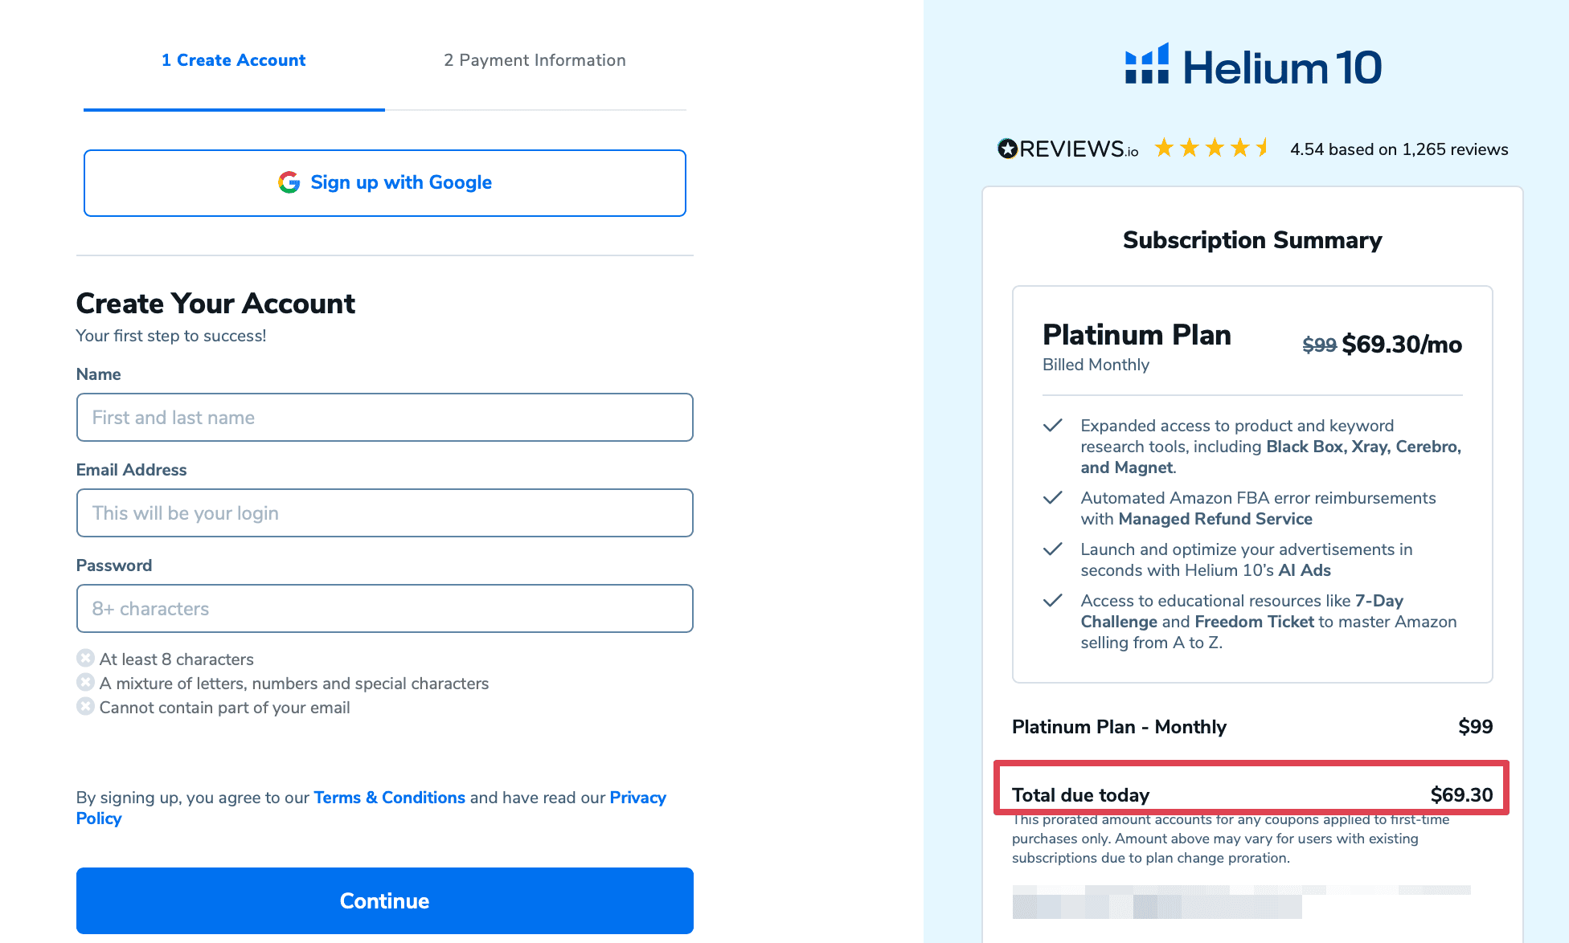Click the 'mixture of letters' status icon

coord(85,683)
